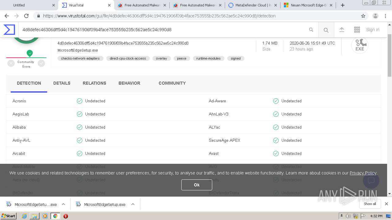The width and height of the screenshot is (392, 220).
Task: Switch to the RELATIONS tab
Action: (94, 83)
